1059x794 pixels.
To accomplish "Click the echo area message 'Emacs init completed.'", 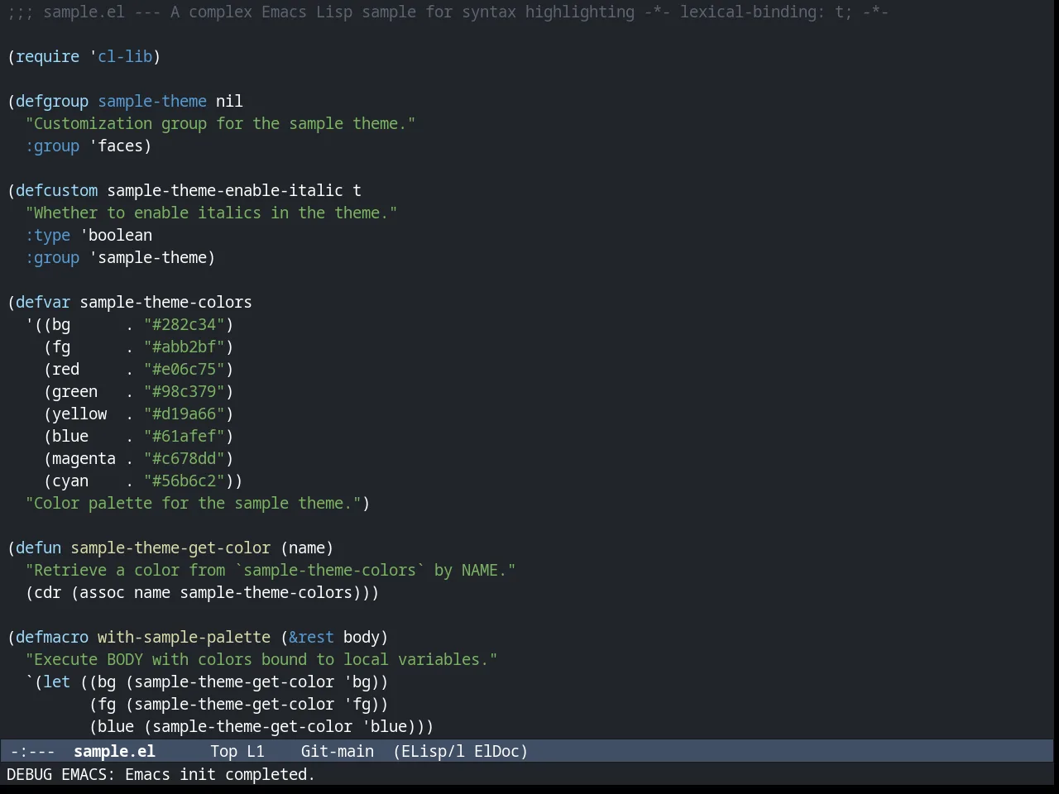I will [220, 774].
